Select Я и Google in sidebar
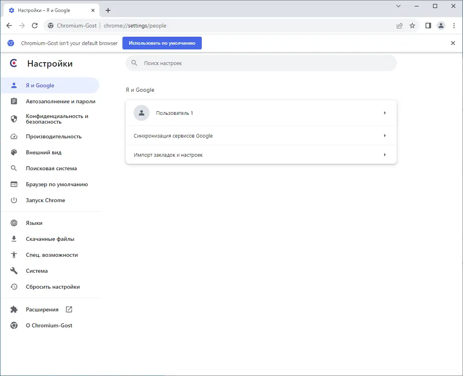Viewport: 463px width, 376px height. point(49,85)
